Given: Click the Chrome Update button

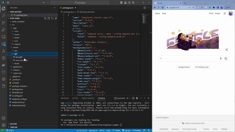Looking at the screenshot, I should tap(228, 7).
